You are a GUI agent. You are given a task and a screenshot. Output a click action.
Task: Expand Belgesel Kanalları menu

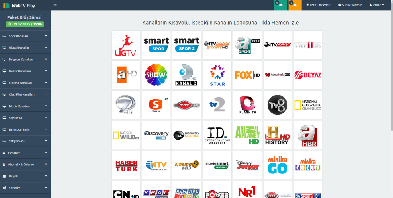click(x=25, y=60)
